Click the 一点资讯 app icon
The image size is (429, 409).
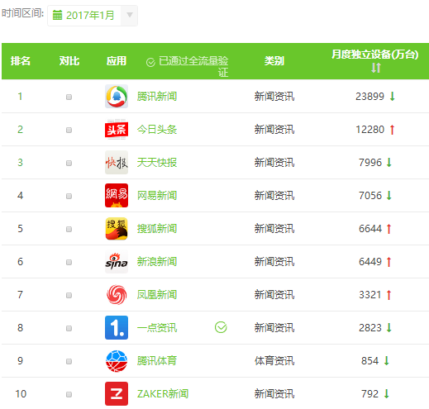pos(117,328)
